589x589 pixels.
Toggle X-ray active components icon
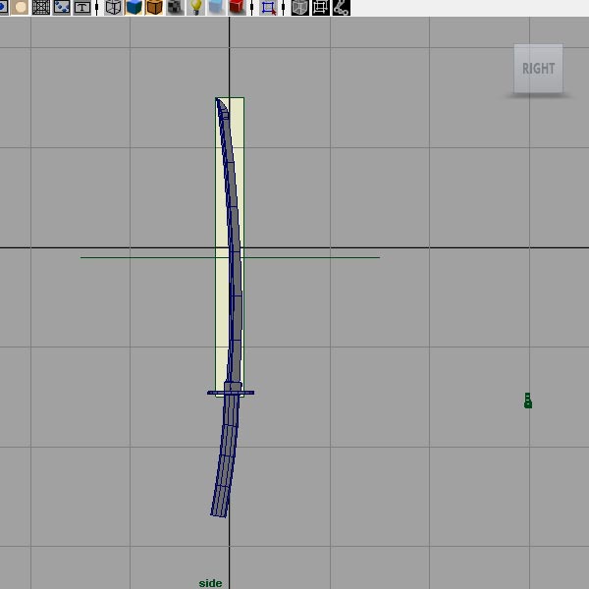click(321, 7)
